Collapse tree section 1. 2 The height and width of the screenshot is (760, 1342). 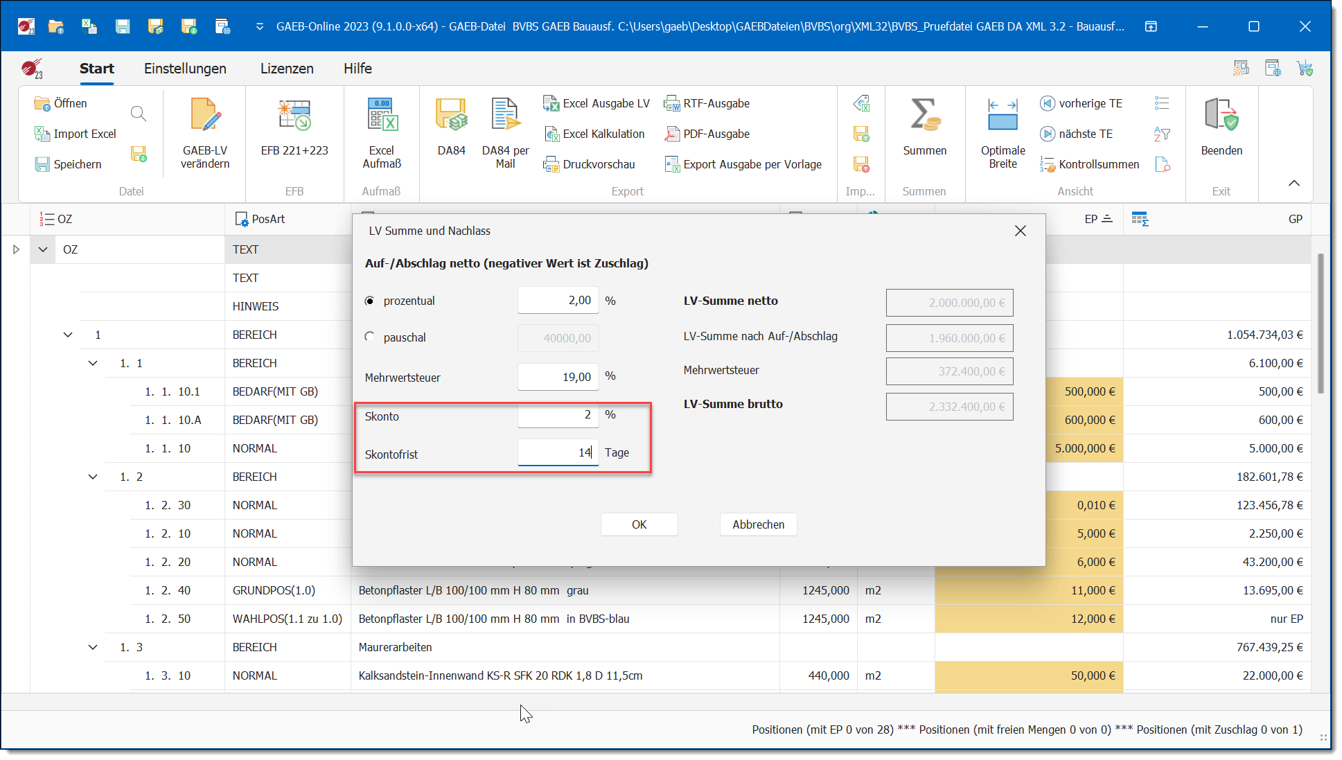coord(93,477)
